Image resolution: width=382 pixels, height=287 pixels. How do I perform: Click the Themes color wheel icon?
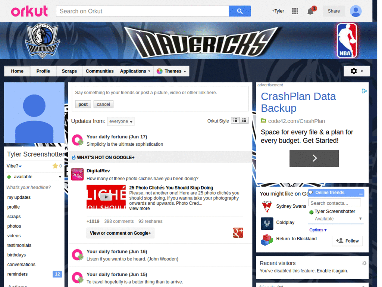pyautogui.click(x=159, y=71)
